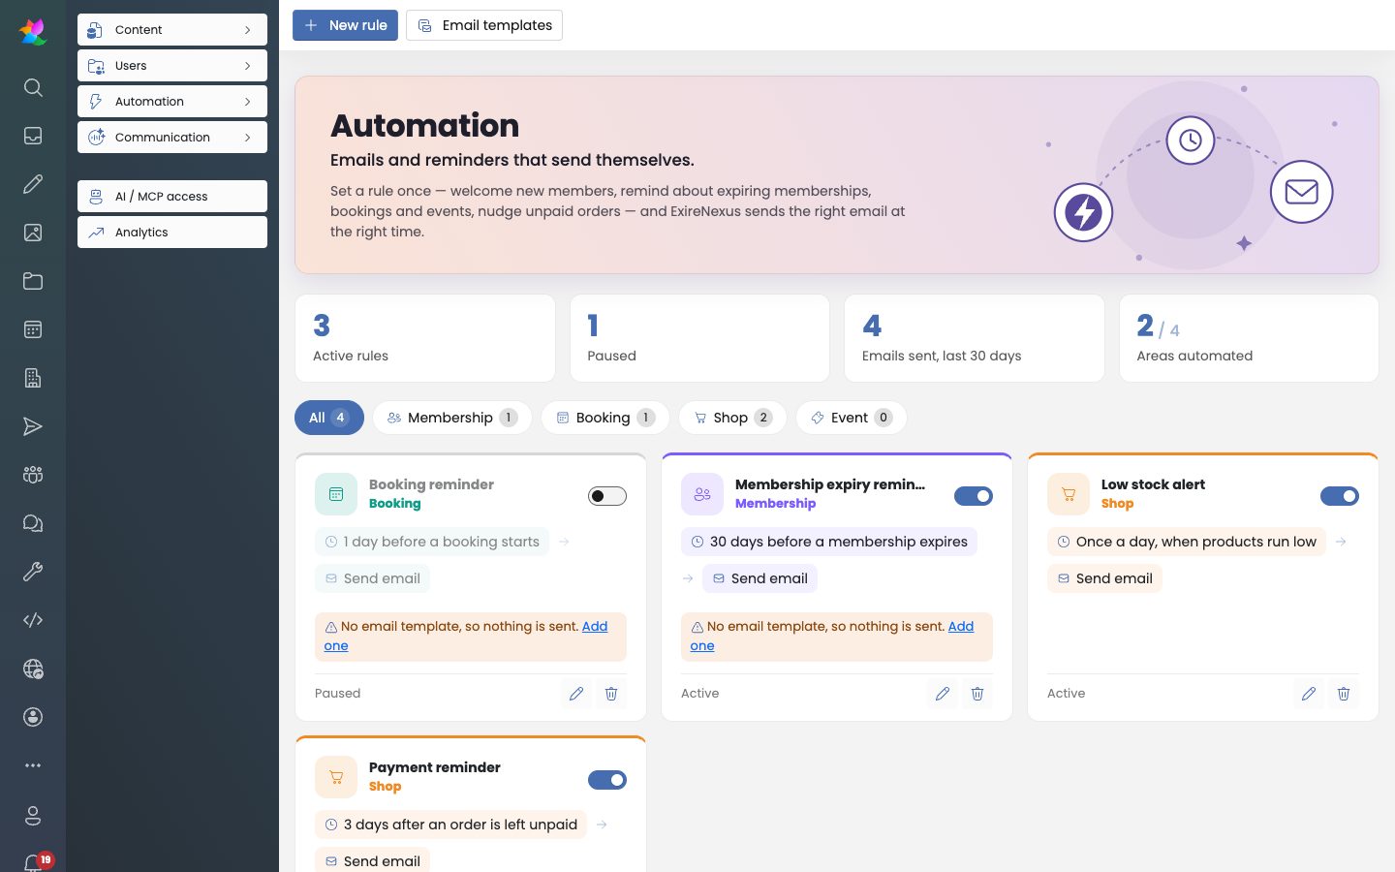Screen dimensions: 1395x872
Task: Open the more options ellipsis in sidebar
Action: [33, 765]
